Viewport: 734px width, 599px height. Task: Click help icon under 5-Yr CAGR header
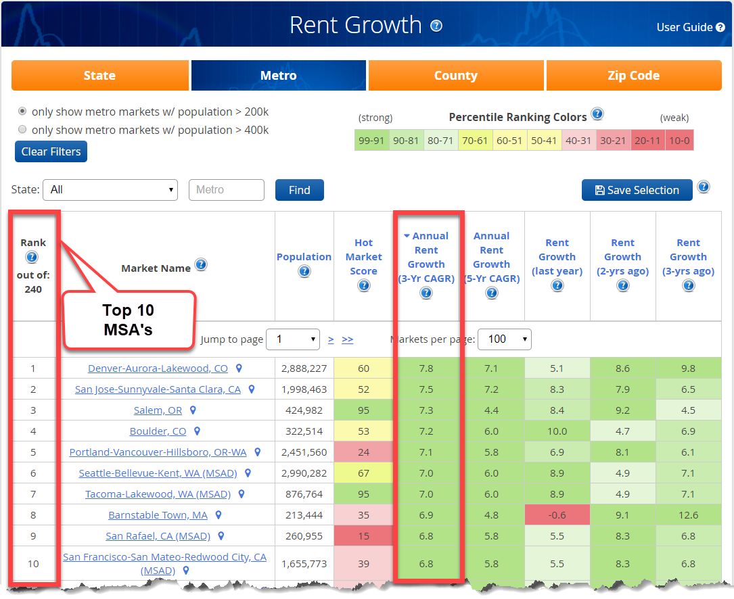492,293
